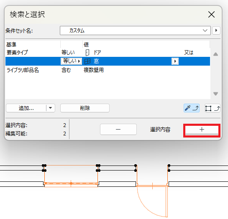
Task: Expand the arrow beside the criteria set dropdown
Action: (216, 31)
